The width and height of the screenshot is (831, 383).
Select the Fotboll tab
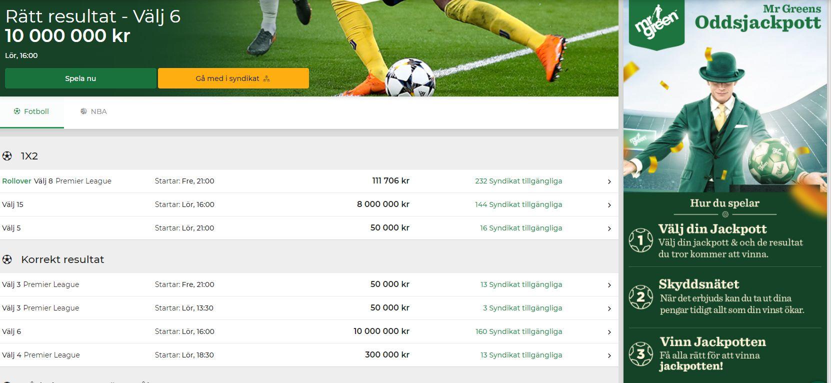31,112
